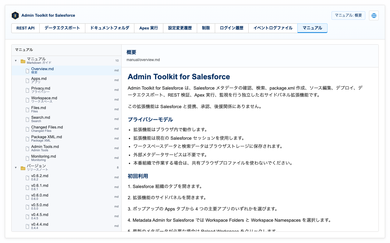The height and width of the screenshot is (243, 390).
Task: Click the マニュアル folder icon
Action: tap(23, 61)
